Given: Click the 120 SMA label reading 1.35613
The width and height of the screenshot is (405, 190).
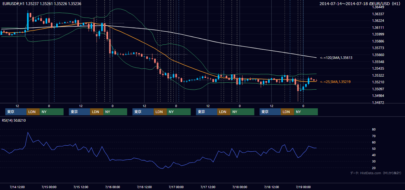Looking at the screenshot, I should click(x=336, y=58).
